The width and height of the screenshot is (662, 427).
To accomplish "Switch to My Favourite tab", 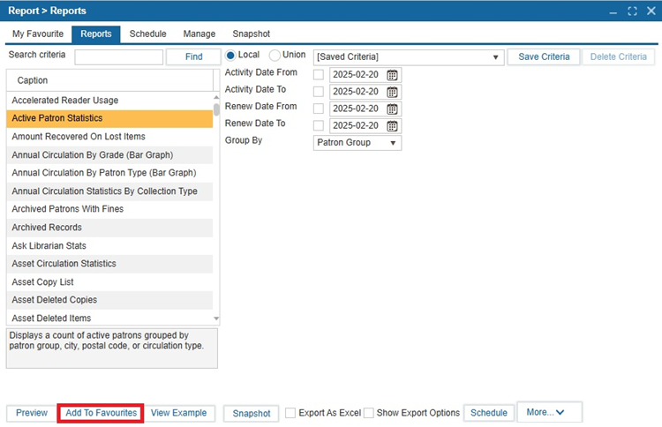I will 38,34.
